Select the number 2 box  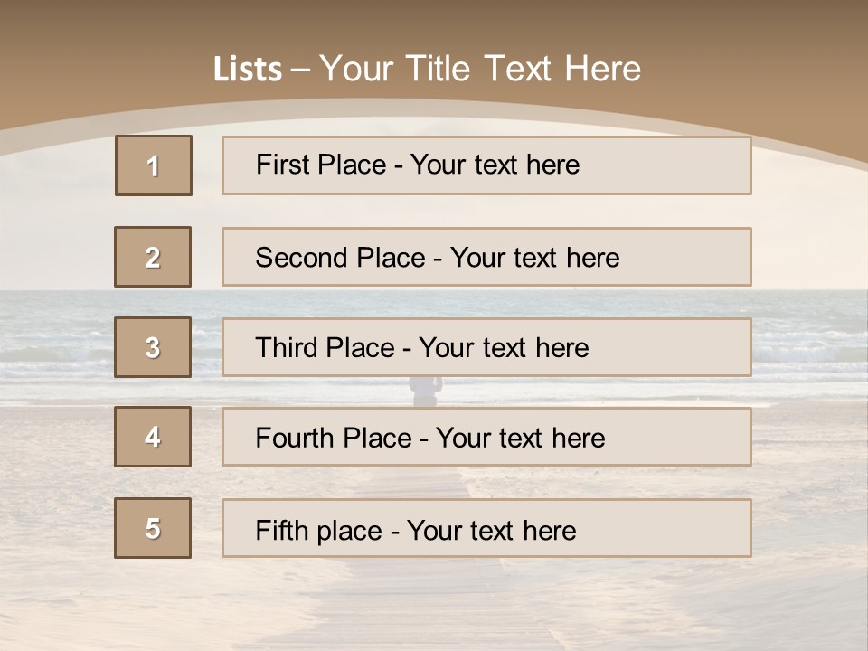[153, 257]
